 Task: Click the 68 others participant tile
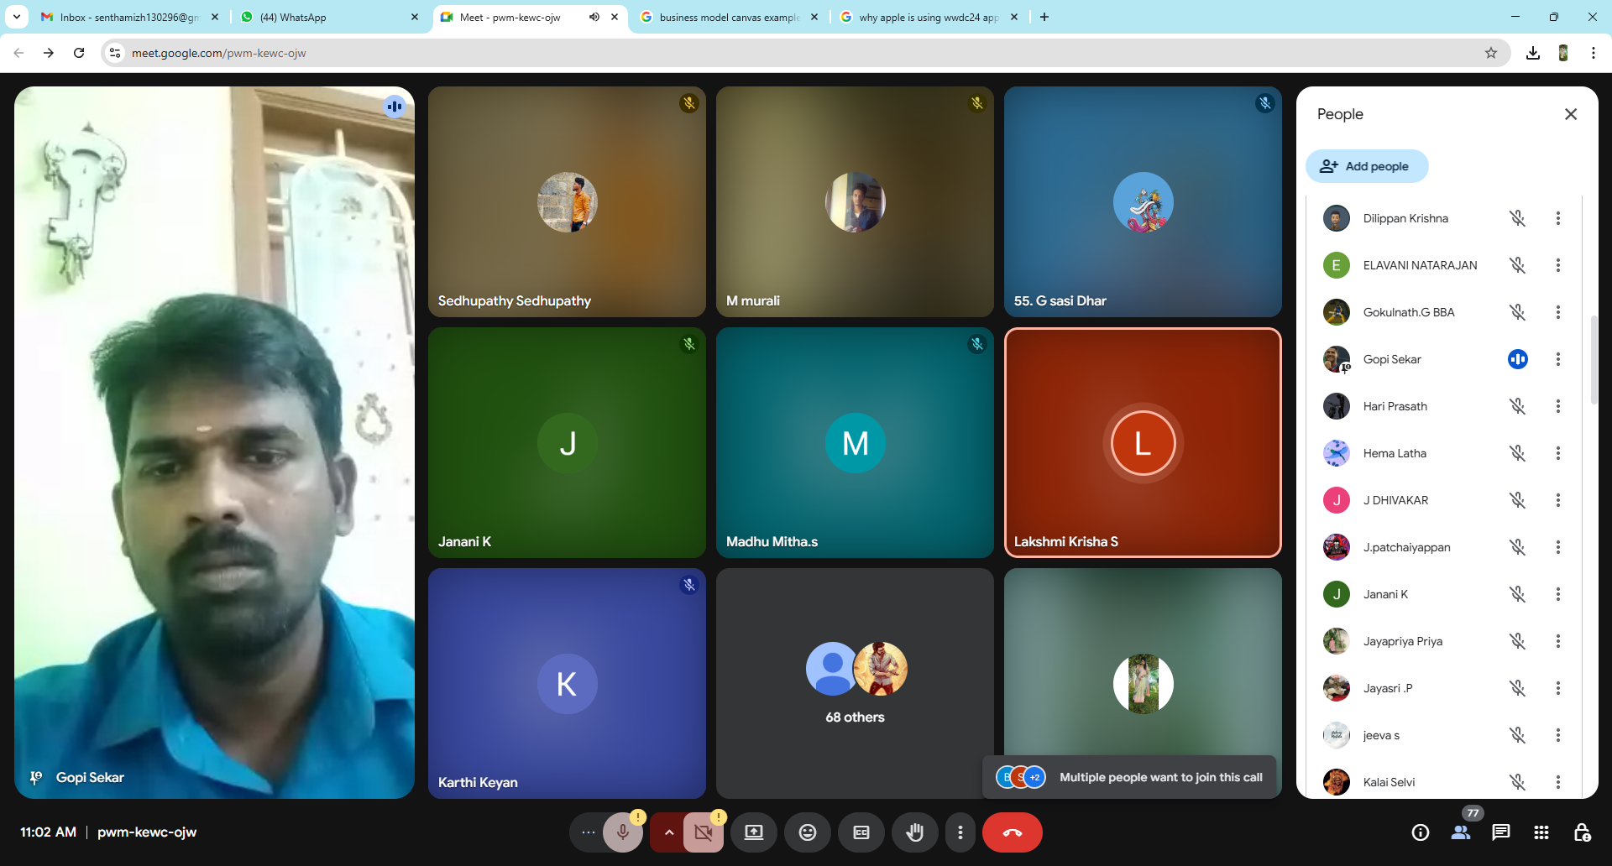(x=855, y=683)
